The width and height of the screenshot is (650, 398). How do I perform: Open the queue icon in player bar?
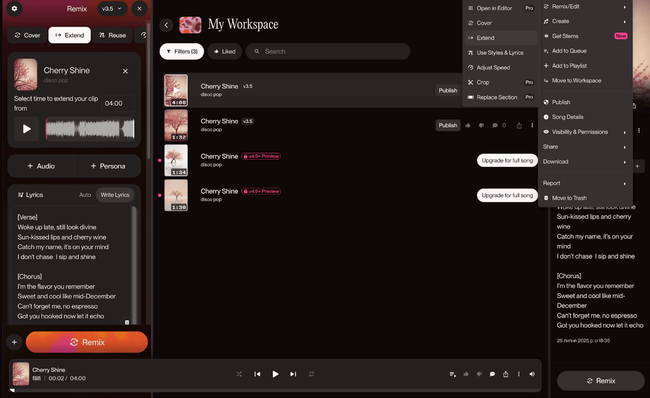452,374
